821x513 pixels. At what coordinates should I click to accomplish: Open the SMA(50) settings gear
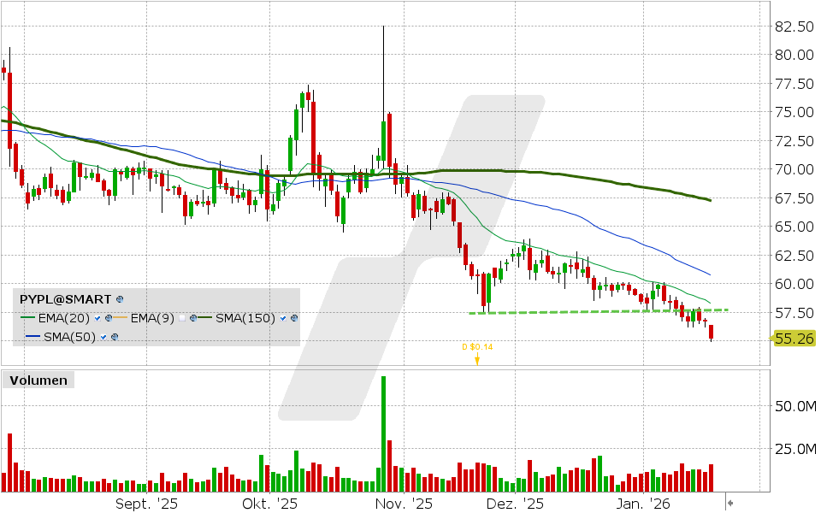tap(115, 336)
